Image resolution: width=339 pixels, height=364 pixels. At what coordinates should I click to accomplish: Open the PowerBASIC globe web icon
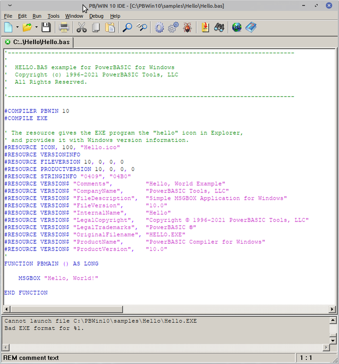pyautogui.click(x=237, y=27)
